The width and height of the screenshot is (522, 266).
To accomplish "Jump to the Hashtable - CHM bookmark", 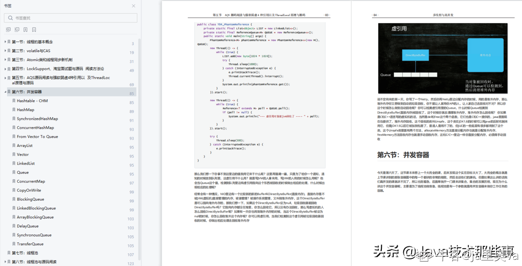I will 32,101.
